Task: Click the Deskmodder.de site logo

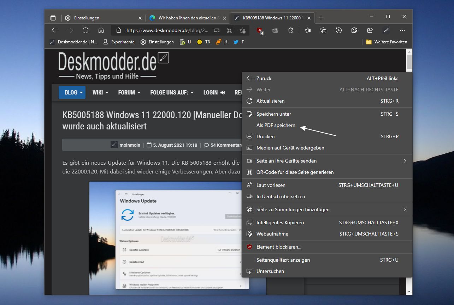Action: [113, 66]
